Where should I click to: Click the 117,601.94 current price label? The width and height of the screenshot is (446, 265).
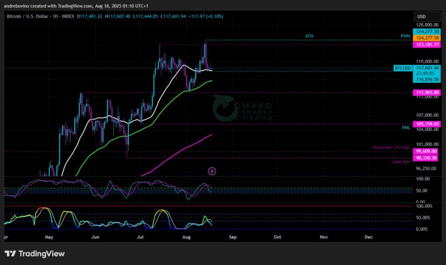pyautogui.click(x=427, y=68)
